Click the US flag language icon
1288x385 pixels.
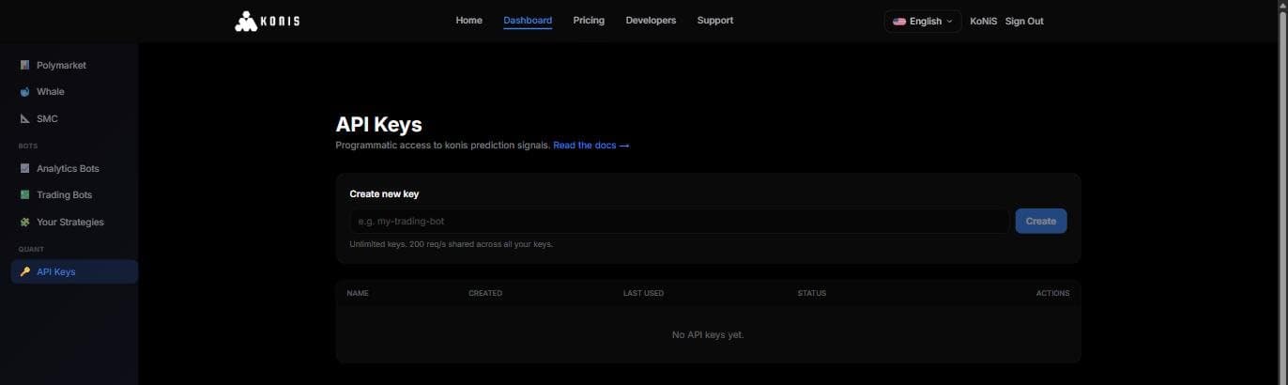(899, 21)
